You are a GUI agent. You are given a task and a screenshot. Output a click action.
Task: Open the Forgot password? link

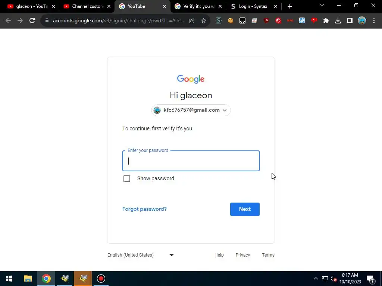(x=144, y=209)
